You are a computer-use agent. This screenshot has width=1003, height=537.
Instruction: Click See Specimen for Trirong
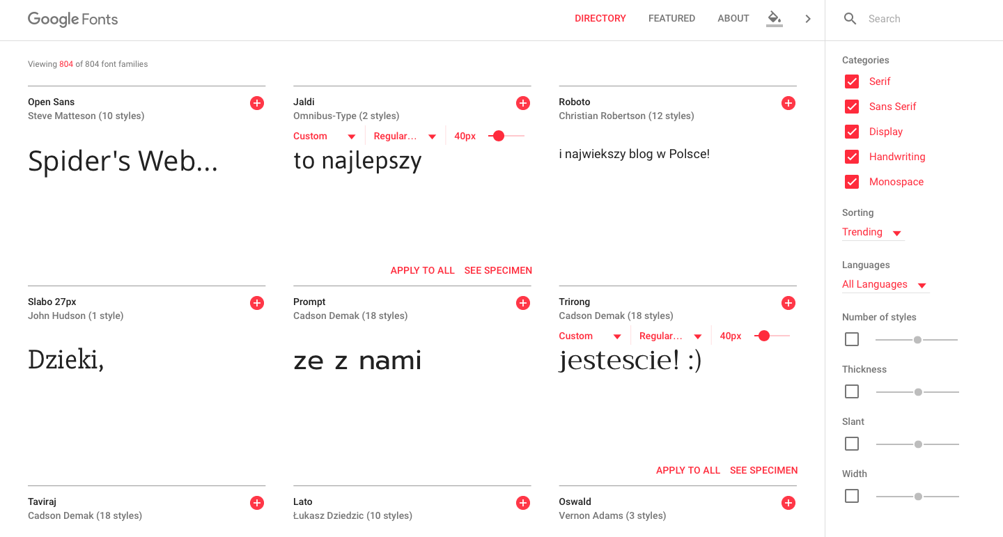pos(764,470)
